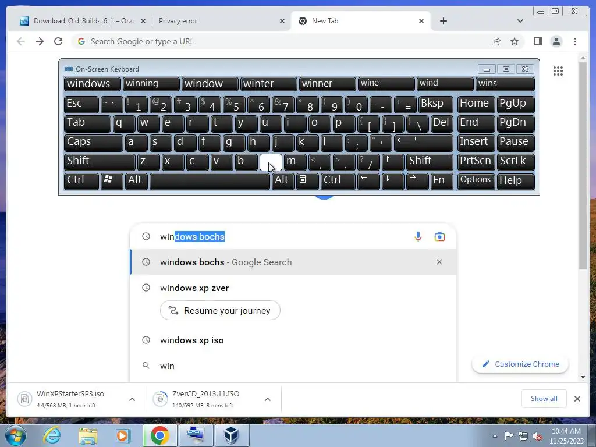Screen dimensions: 596x447
Task: Click the space bar on On-Screen Keyboard
Action: click(x=210, y=181)
